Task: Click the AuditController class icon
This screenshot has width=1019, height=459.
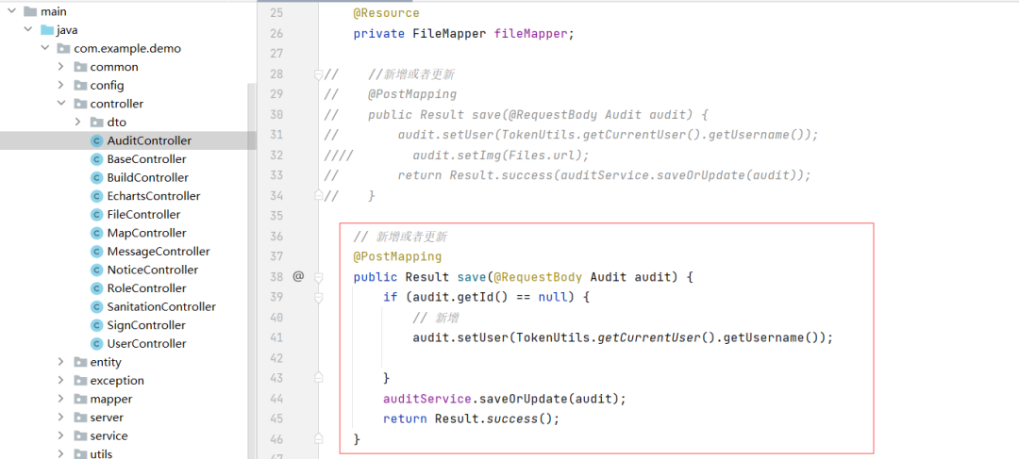Action: [x=96, y=140]
